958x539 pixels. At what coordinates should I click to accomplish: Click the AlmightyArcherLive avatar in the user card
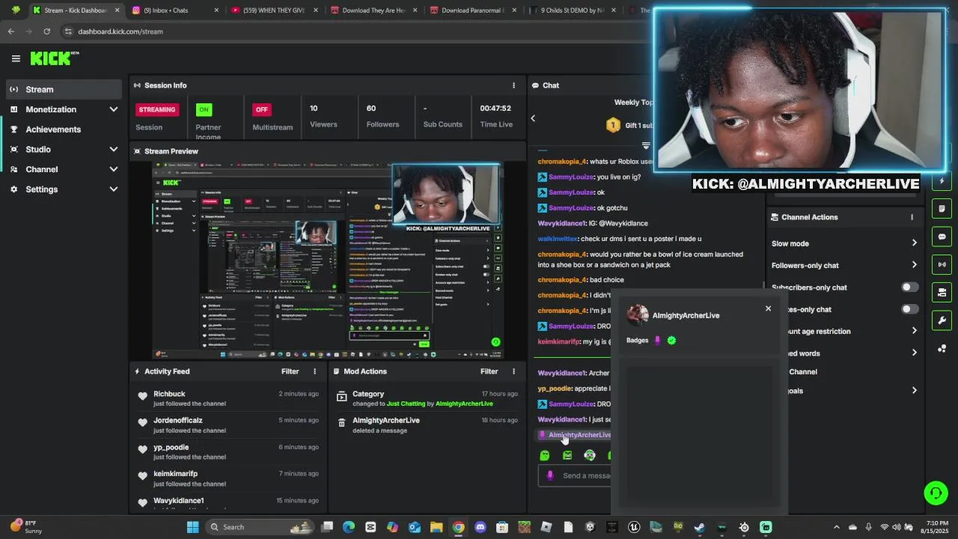[x=638, y=315]
